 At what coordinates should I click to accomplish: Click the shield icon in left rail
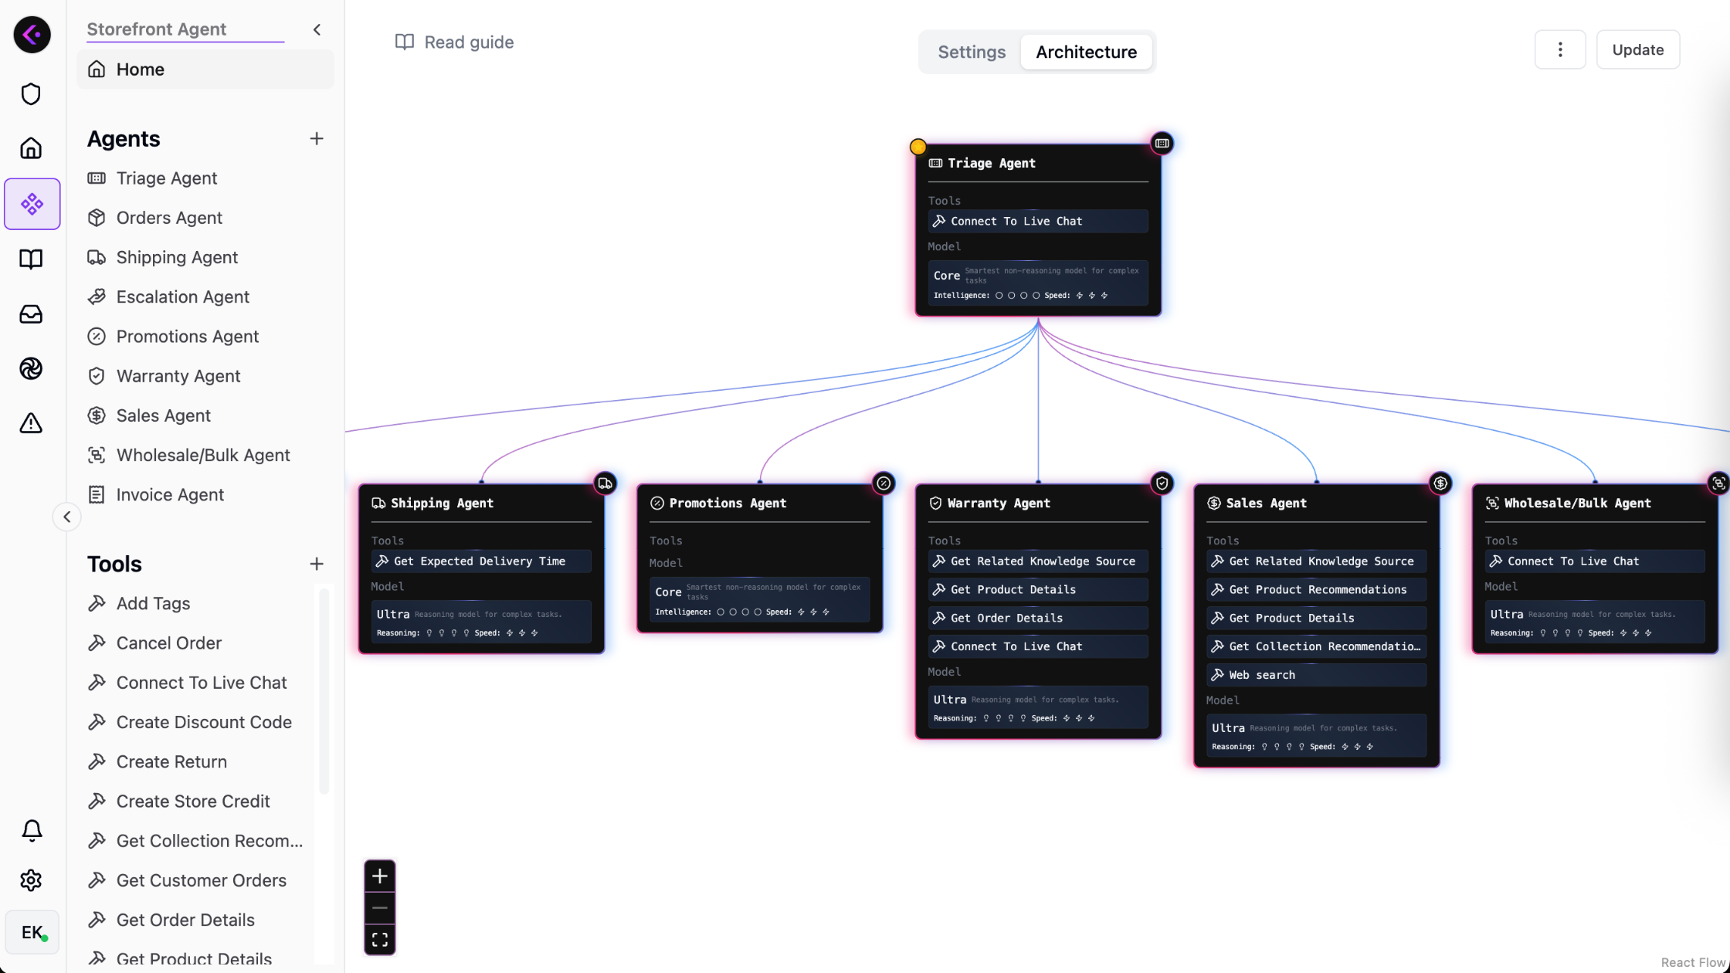(x=31, y=94)
